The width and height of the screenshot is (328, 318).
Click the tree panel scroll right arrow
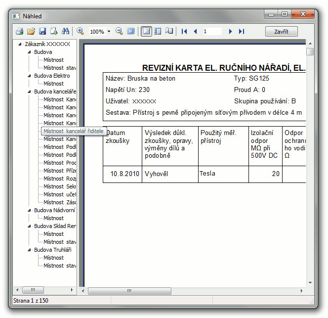click(x=72, y=290)
